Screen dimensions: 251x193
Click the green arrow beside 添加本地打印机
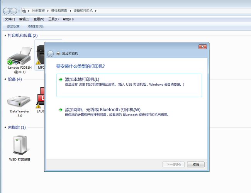[61, 80]
